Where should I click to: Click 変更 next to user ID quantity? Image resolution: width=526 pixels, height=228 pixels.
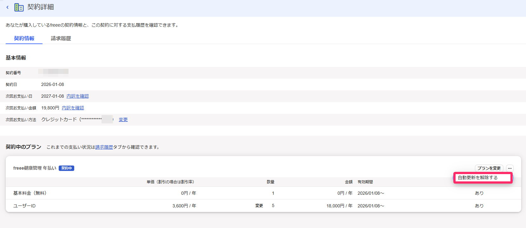click(x=259, y=206)
